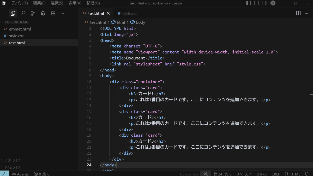
Task: Open the remote window status bar icon
Action: pos(4,174)
